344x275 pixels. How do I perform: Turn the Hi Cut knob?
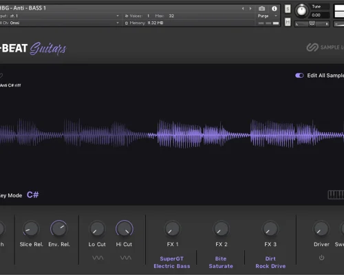pyautogui.click(x=125, y=229)
